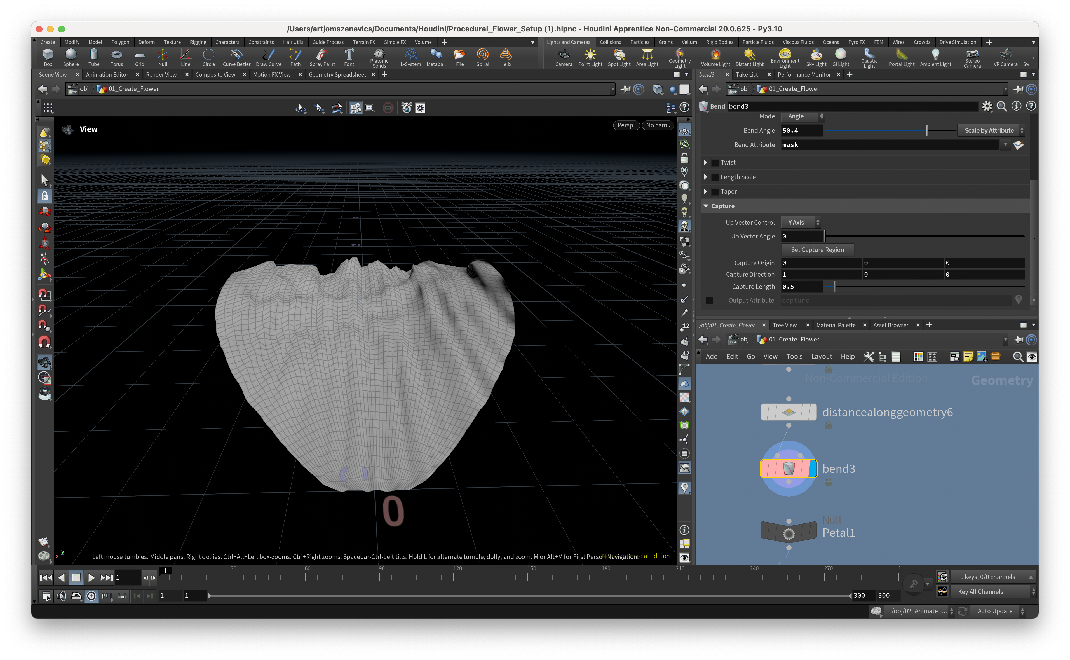Click the Camera shelf tool
1070x660 pixels.
point(563,57)
